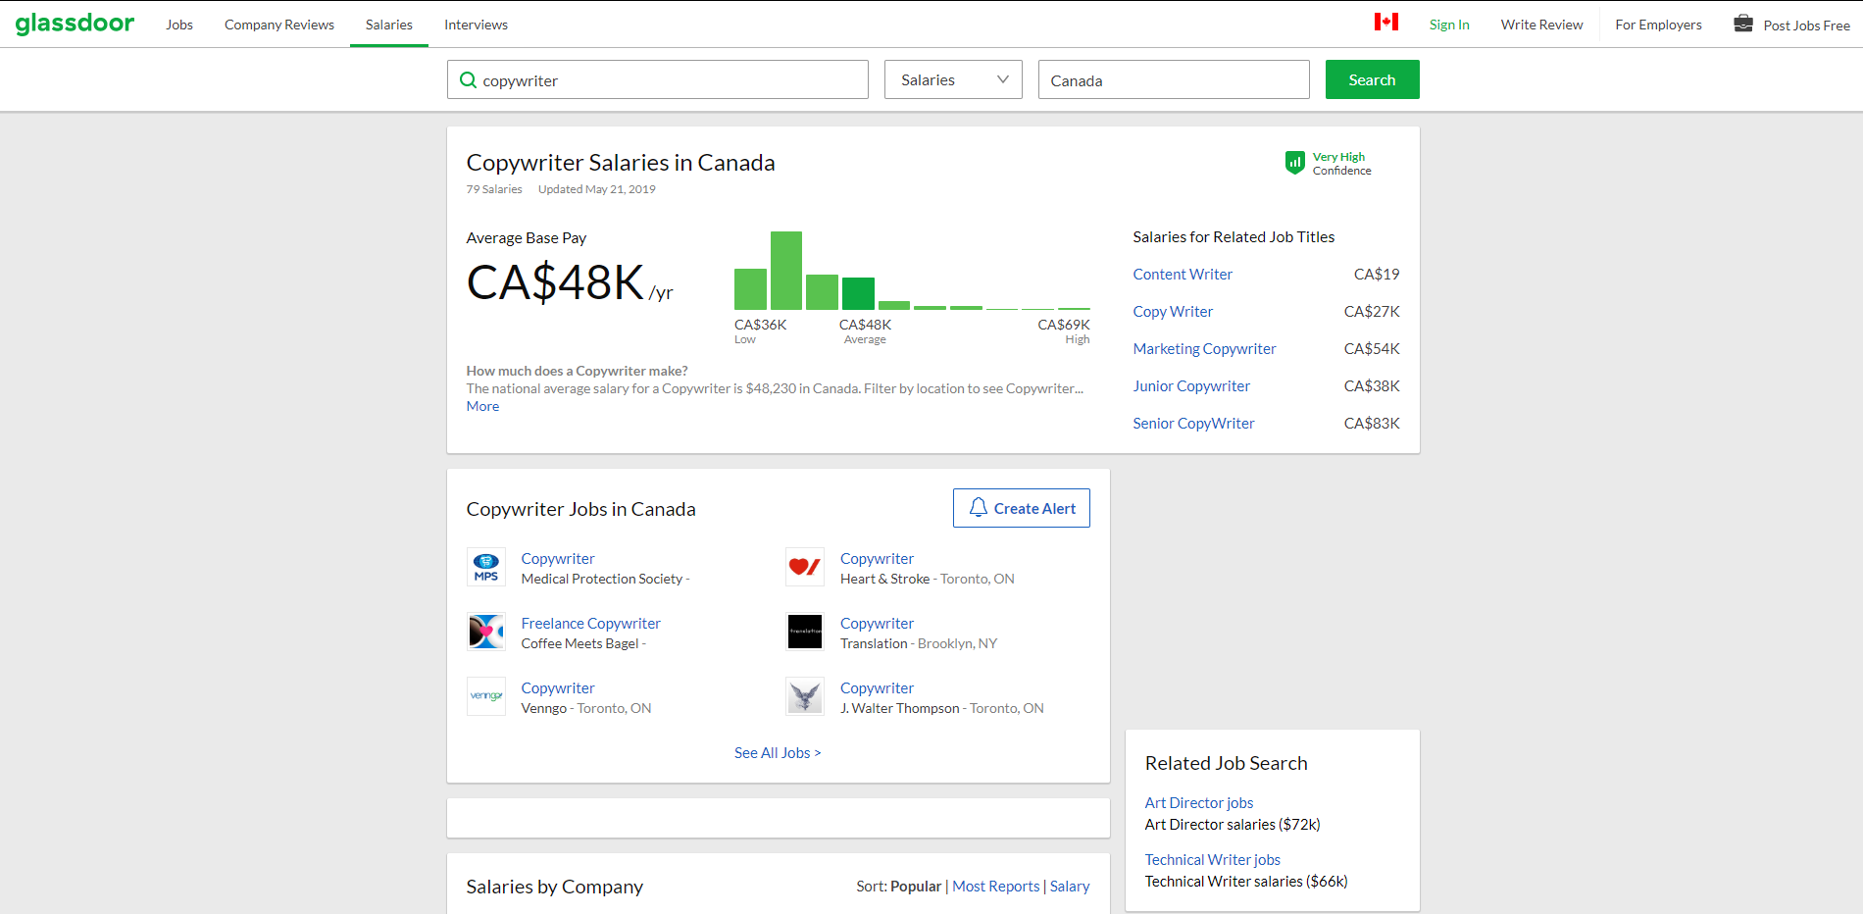
Task: Click the 'Updated May 21, 2019' text
Action: pyautogui.click(x=596, y=189)
